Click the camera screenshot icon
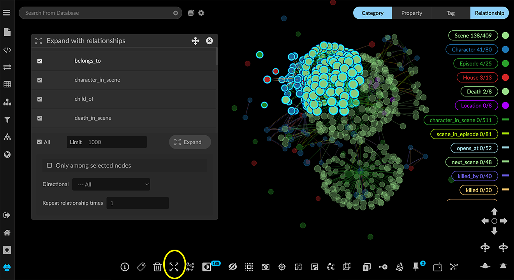 (x=265, y=267)
